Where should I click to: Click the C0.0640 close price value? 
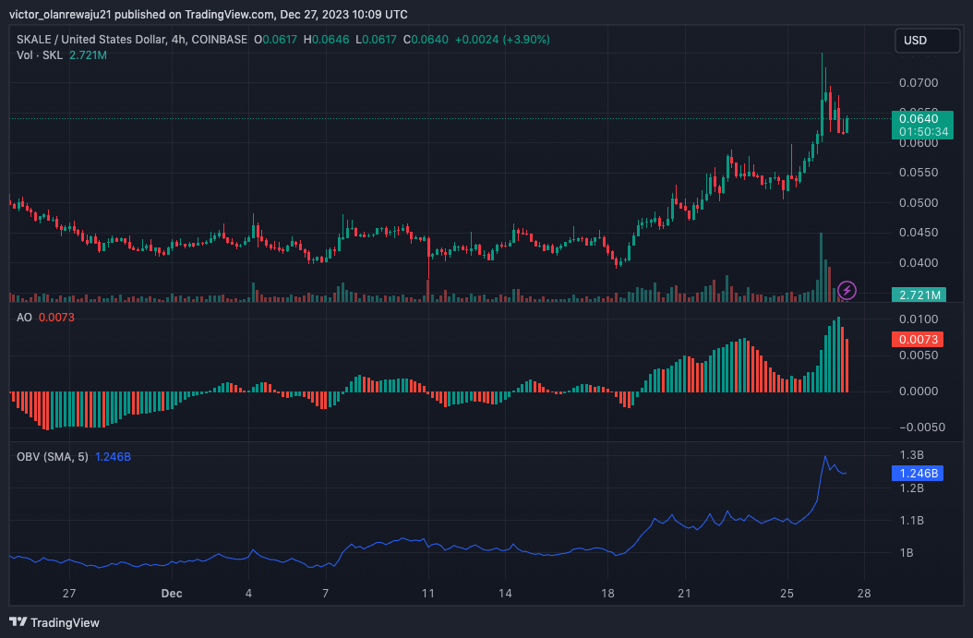426,39
